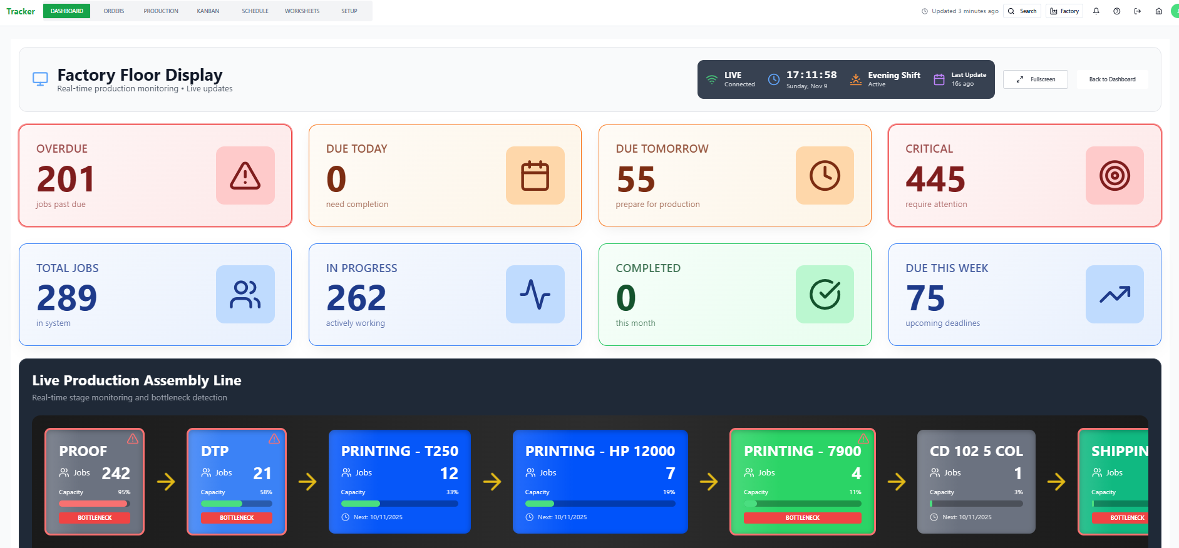Click the '17:11:58' clock readout
Screen dimensions: 1179x548
(x=811, y=75)
